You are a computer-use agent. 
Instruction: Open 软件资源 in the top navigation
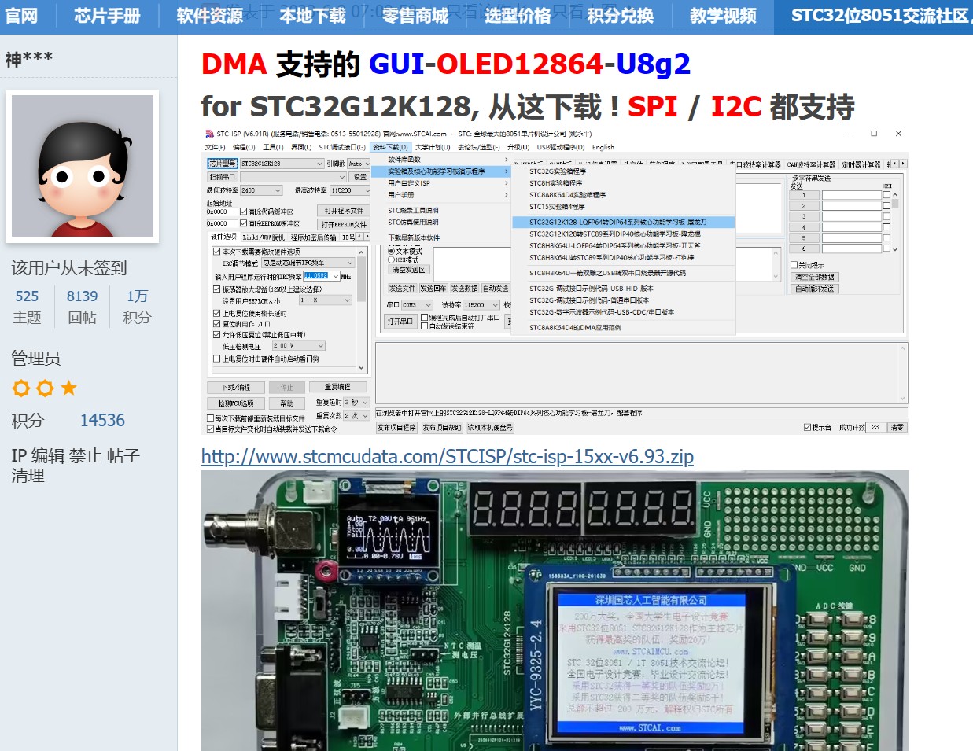coord(210,16)
